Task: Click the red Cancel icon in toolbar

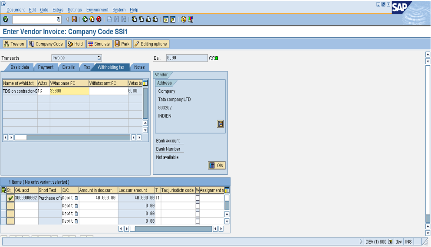Action: [99, 19]
